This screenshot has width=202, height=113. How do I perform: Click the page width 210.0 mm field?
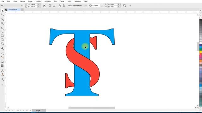click(32, 4)
